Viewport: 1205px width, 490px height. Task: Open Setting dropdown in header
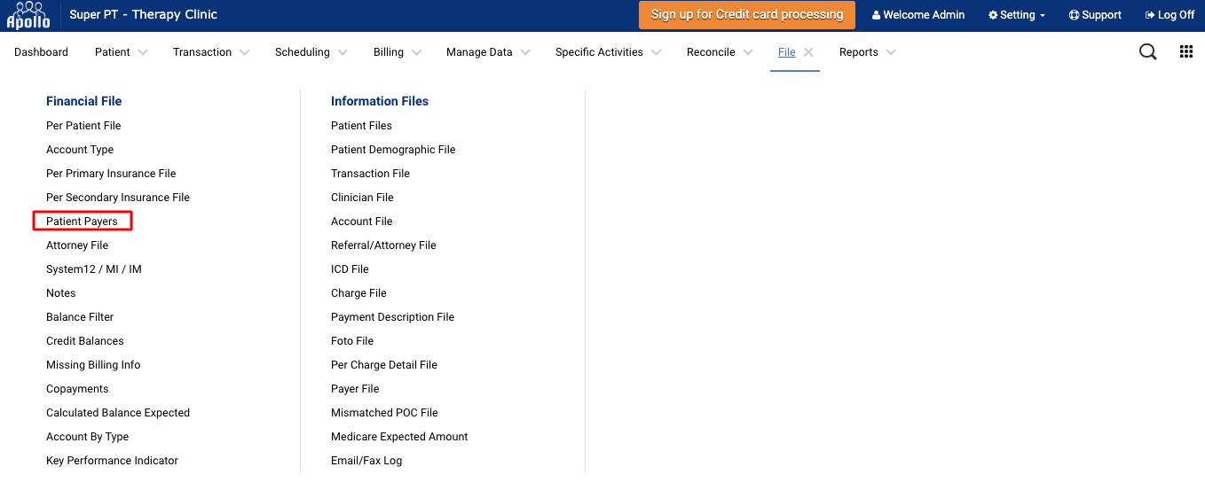pyautogui.click(x=1017, y=15)
